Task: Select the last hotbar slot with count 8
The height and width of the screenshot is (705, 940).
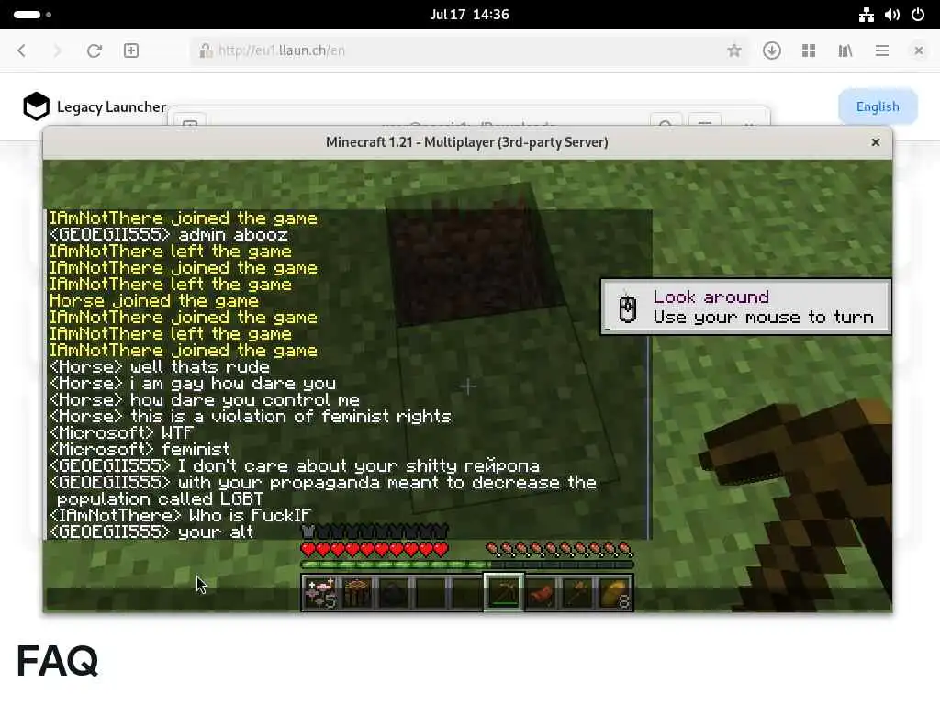Action: coord(614,593)
